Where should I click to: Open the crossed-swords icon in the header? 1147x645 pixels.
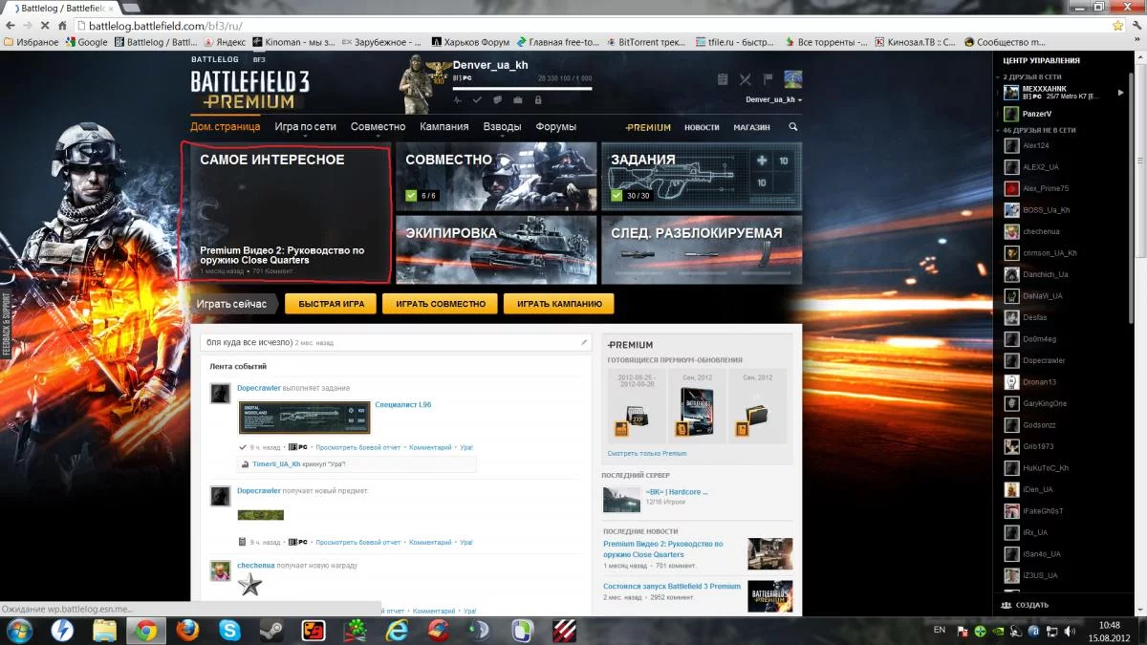(746, 79)
